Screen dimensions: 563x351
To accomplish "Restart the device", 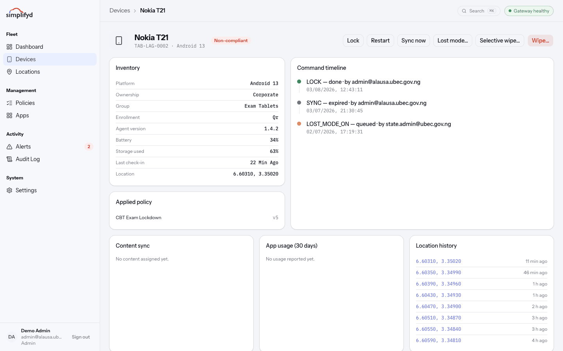I will point(380,41).
